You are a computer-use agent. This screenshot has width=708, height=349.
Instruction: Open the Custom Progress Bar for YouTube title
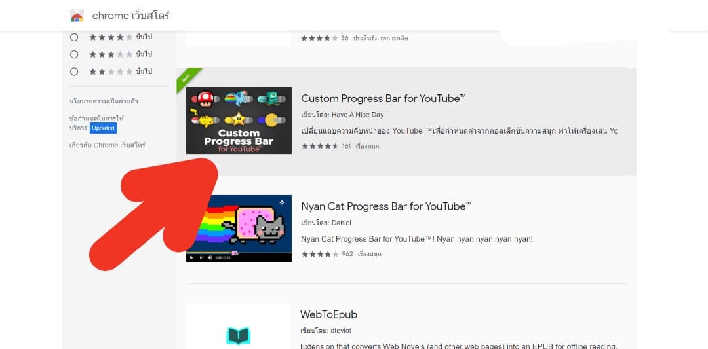383,99
